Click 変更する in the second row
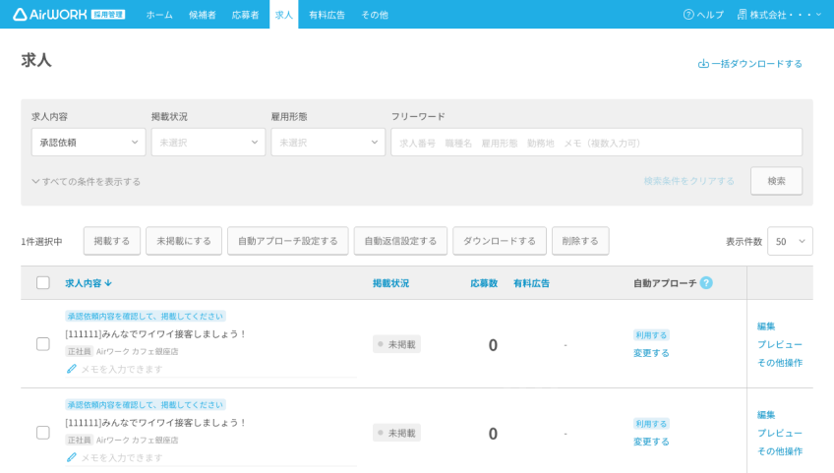The image size is (834, 473). [651, 442]
